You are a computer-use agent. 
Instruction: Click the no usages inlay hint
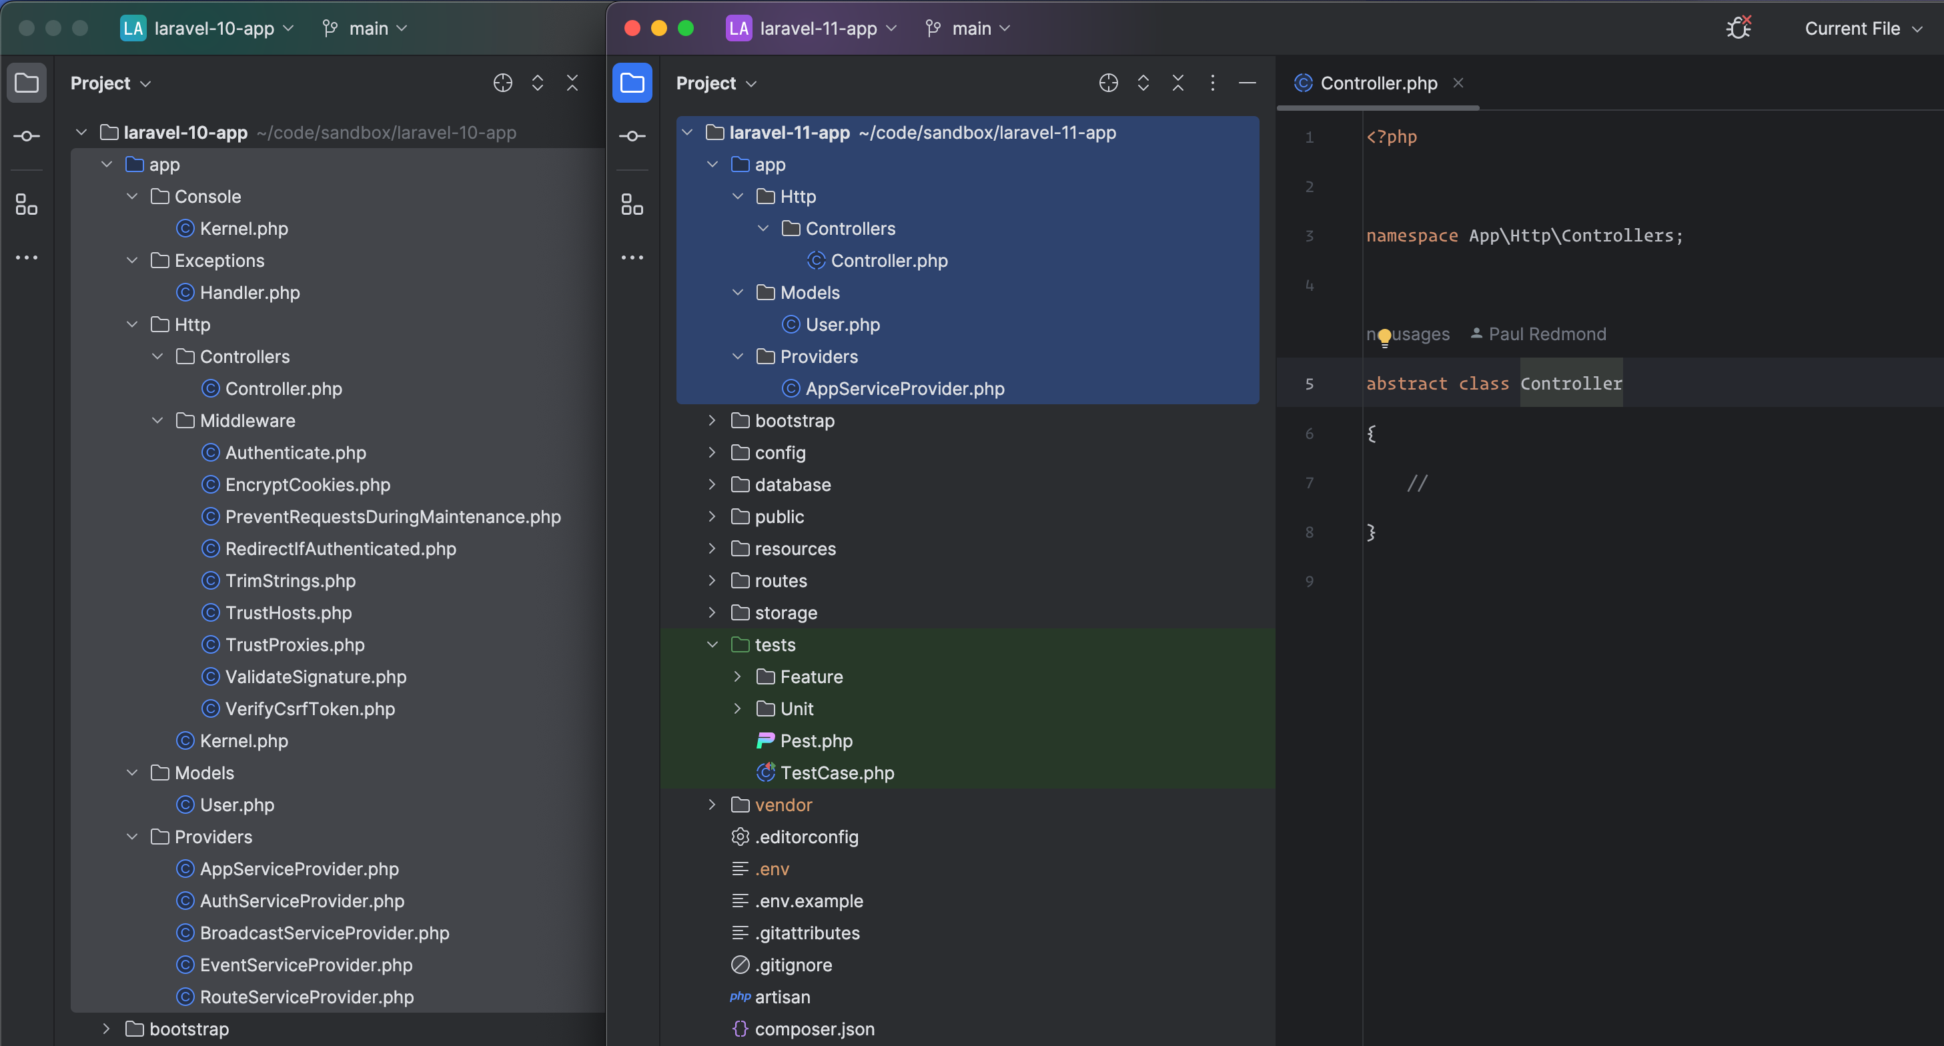(x=1408, y=334)
